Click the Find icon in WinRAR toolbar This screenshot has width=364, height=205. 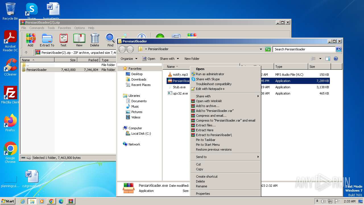110,40
